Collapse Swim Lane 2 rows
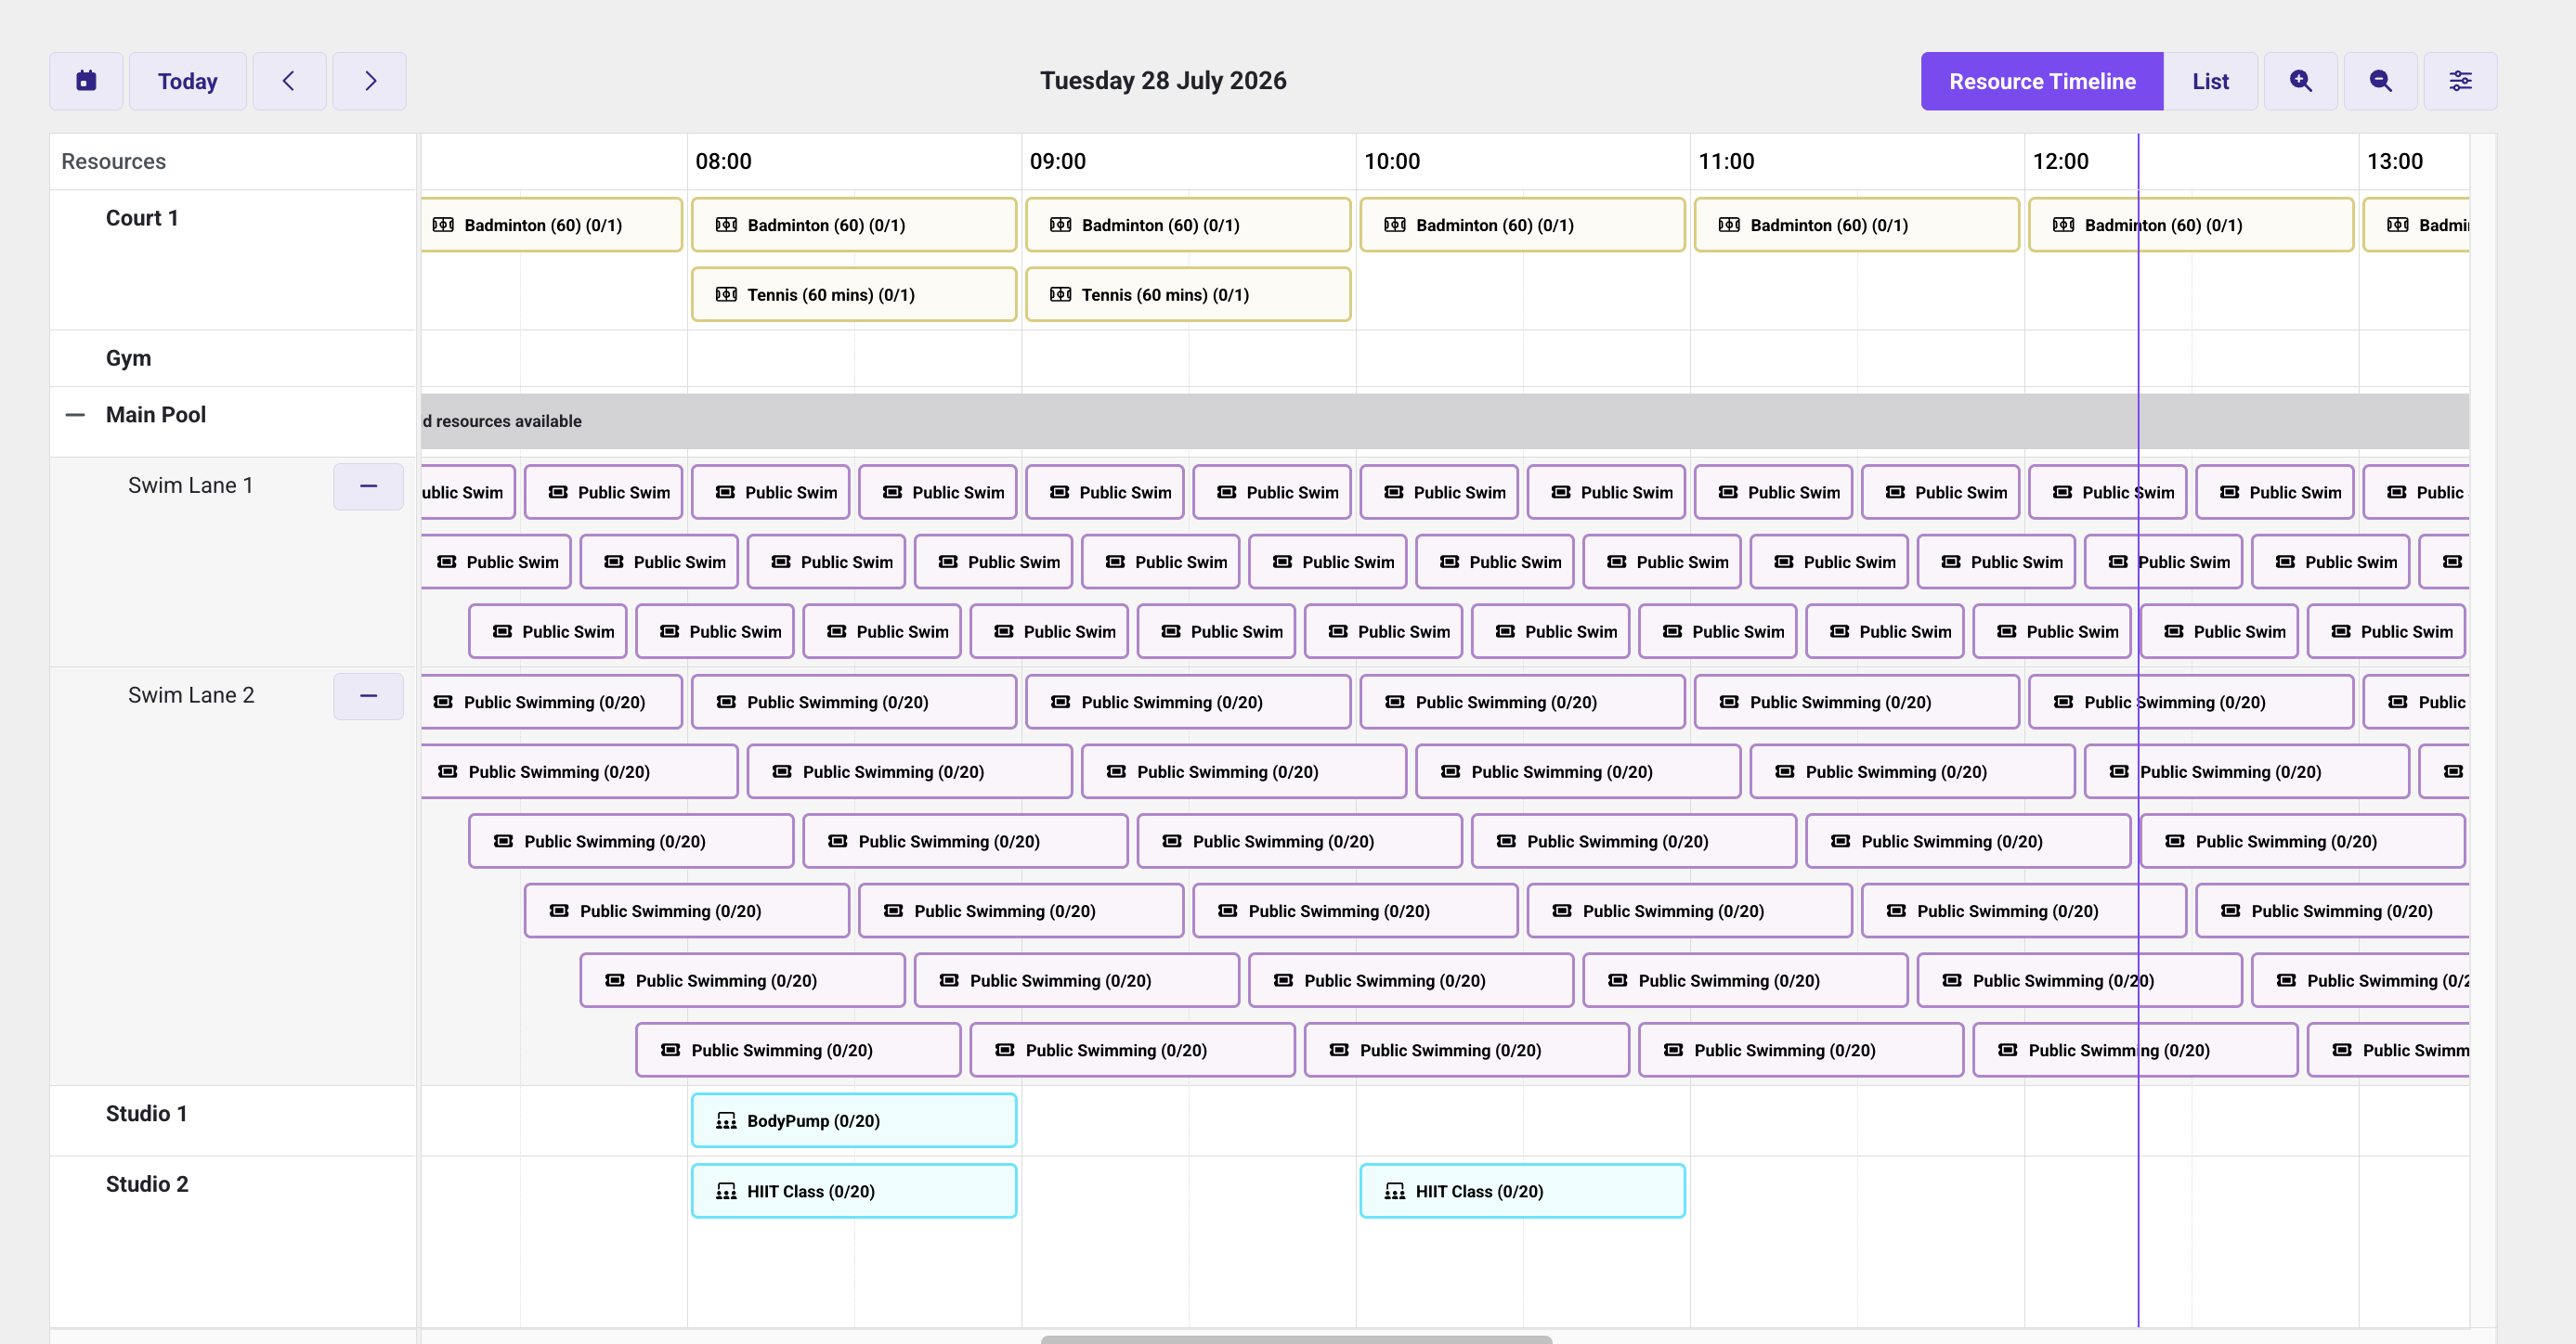 click(x=369, y=696)
